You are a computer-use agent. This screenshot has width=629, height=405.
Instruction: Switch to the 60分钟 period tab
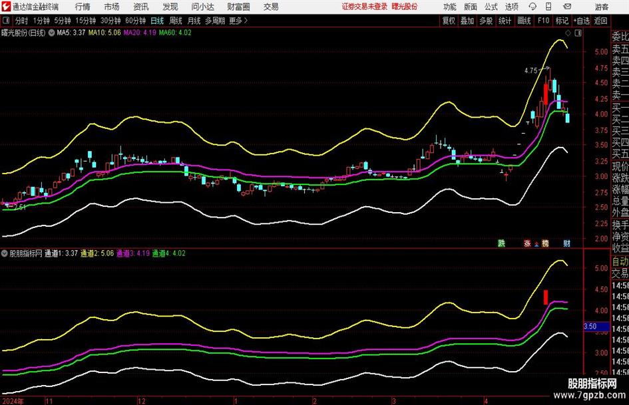click(x=136, y=21)
